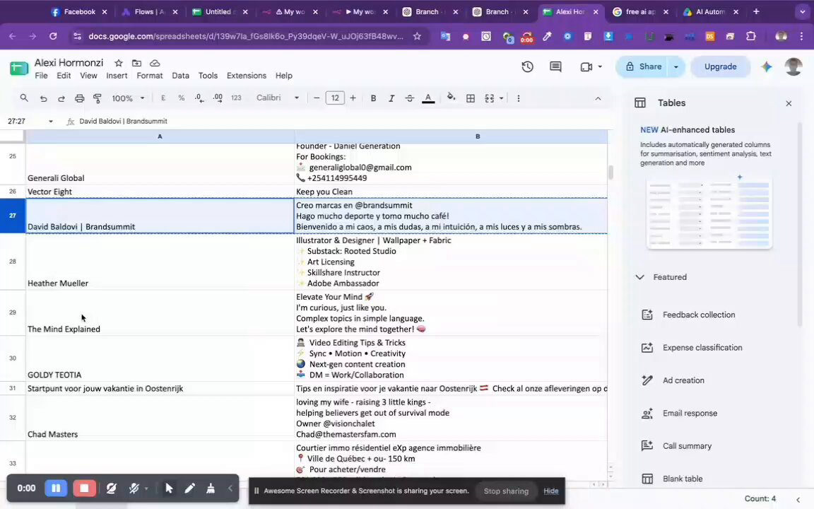
Task: Select the Ad creation table template
Action: (x=683, y=380)
